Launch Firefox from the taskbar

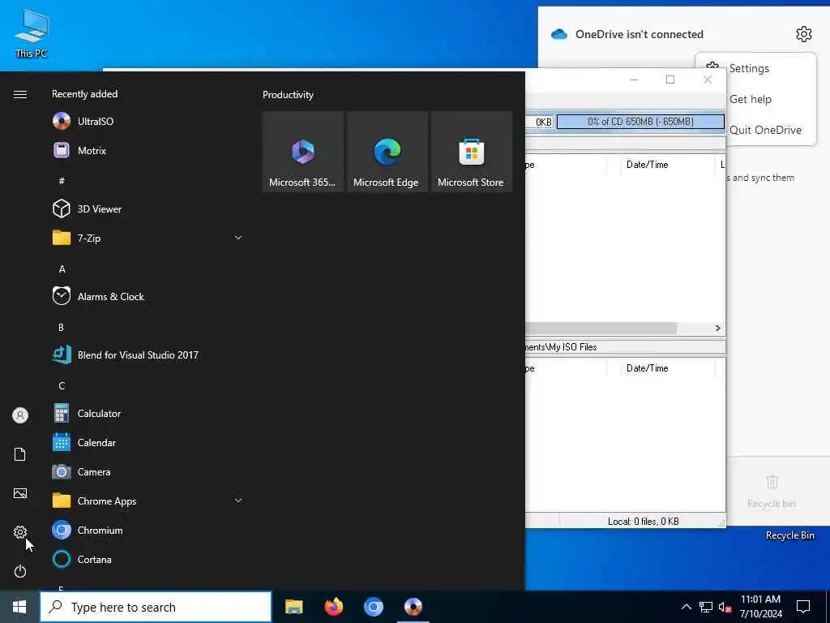click(x=333, y=607)
